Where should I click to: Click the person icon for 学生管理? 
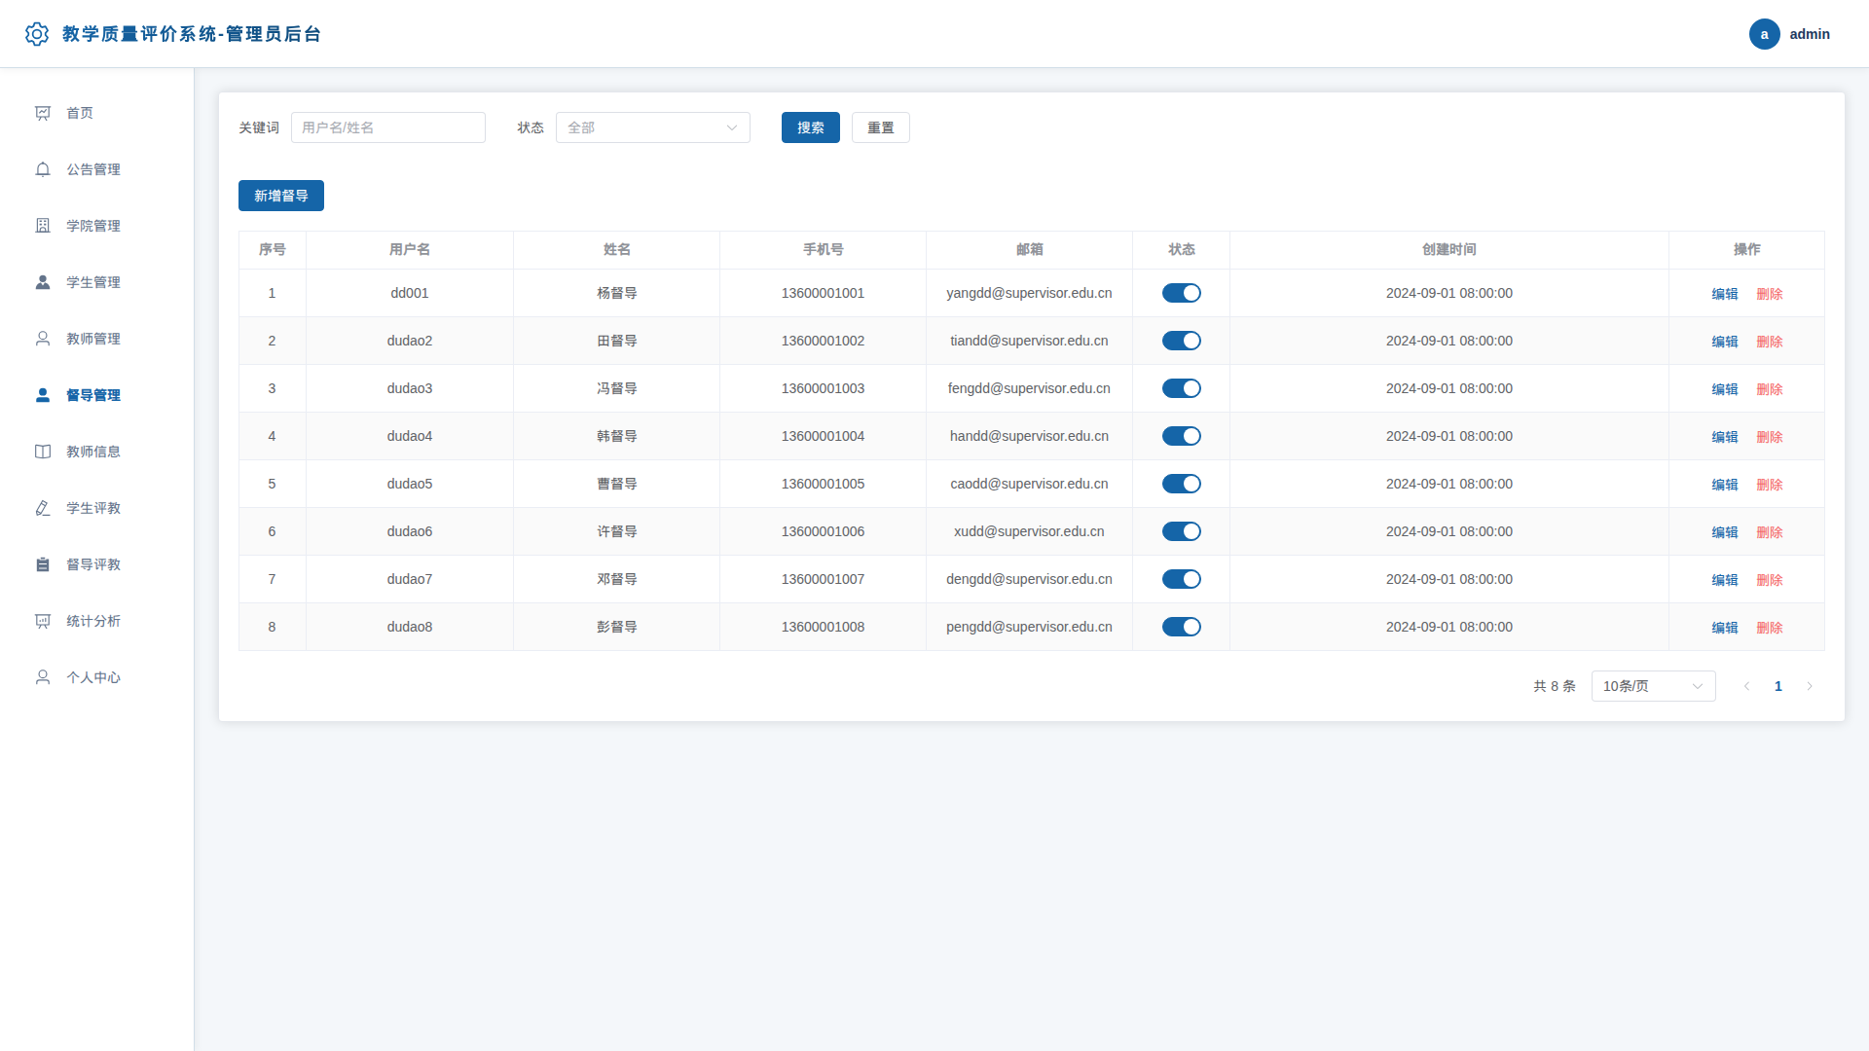(43, 282)
